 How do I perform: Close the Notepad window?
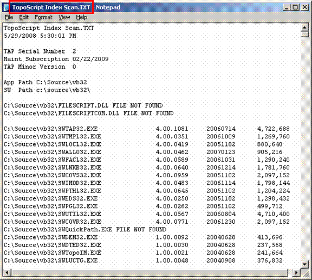coord(304,8)
